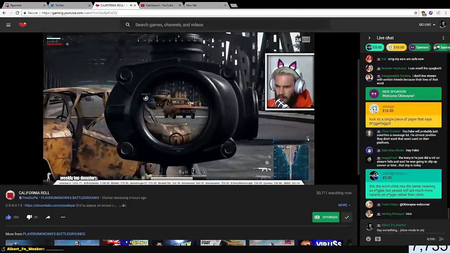This screenshot has height=253, width=450.
Task: Open the PewDiePie channel link
Action: click(x=30, y=198)
